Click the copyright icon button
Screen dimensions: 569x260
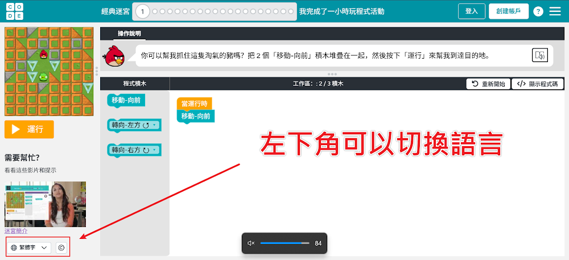point(61,247)
